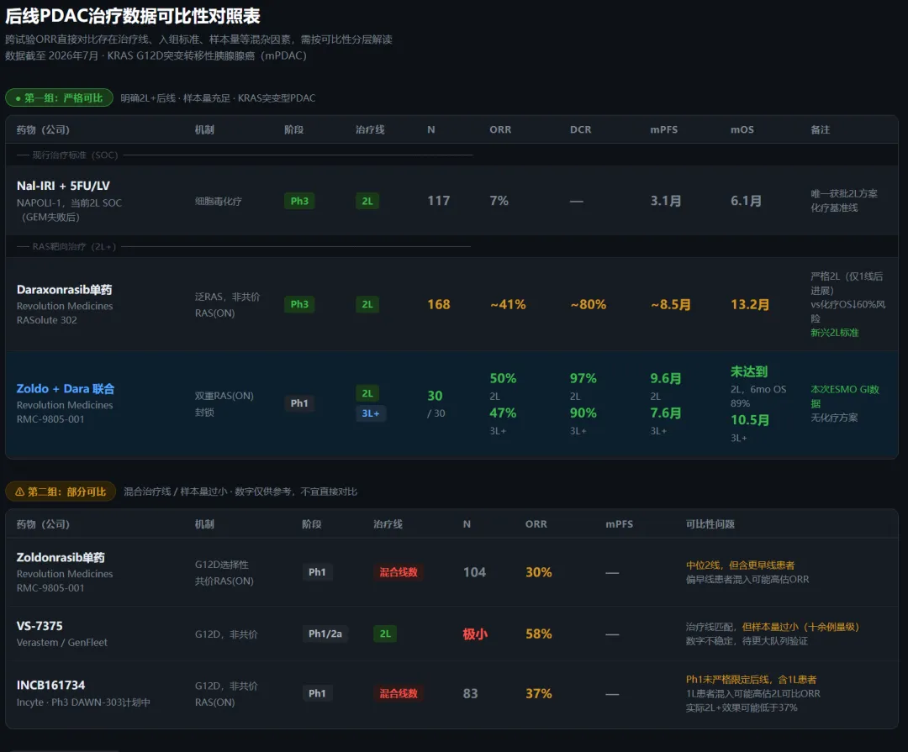Click the ~41% ORR value

[508, 304]
